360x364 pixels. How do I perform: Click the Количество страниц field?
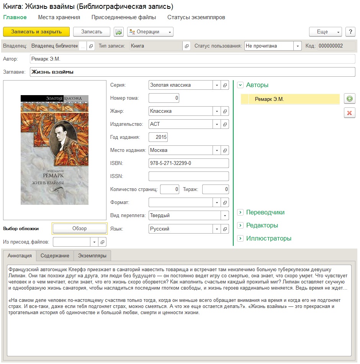tap(170, 189)
